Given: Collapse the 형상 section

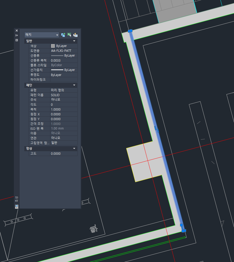Looking at the screenshot, I should pyautogui.click(x=74, y=148).
